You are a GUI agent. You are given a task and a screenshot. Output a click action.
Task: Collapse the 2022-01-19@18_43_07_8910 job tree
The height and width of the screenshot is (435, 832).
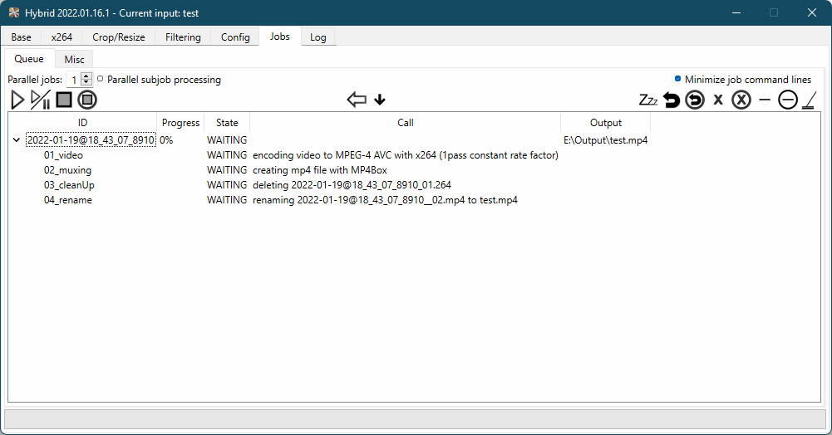[17, 140]
